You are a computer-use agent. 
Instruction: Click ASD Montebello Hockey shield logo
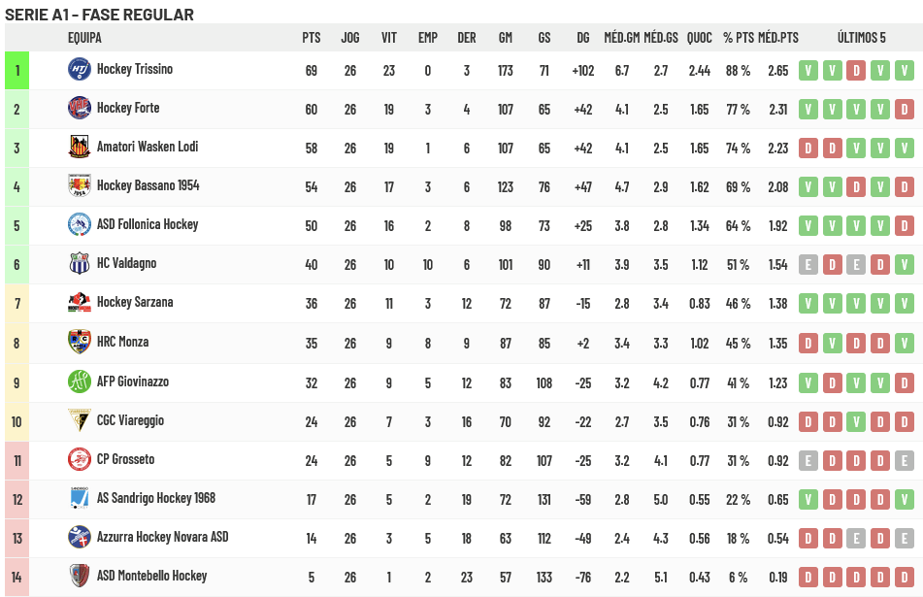79,576
